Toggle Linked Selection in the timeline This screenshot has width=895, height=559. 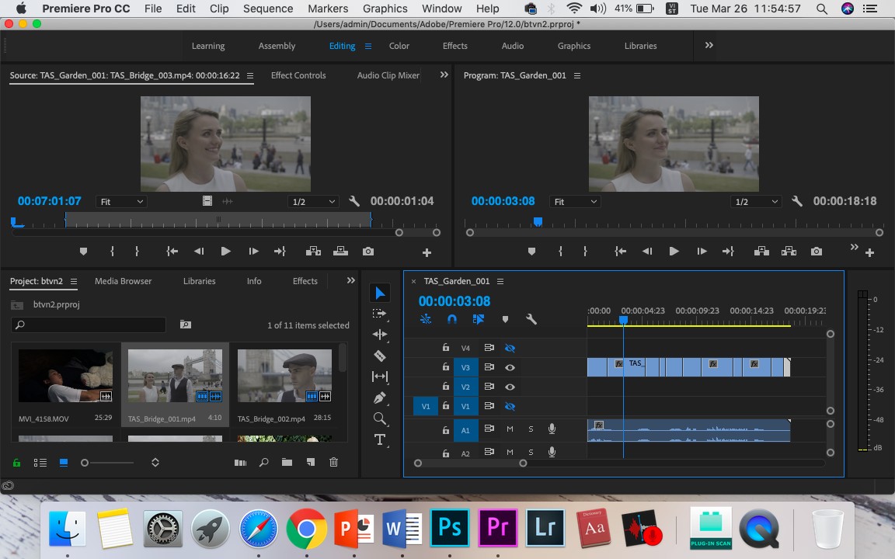pos(479,319)
